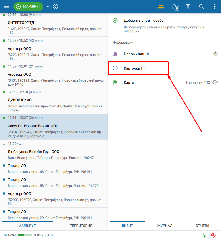Click the green МАРШРУТ start button
The image size is (221, 239).
(x=28, y=7)
